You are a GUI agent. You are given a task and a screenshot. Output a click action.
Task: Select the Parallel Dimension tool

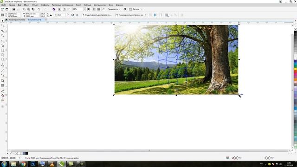3,71
